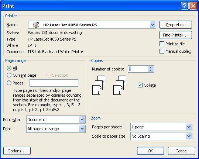Decrease number of copies with down arrow
The image size is (199, 159).
point(151,70)
